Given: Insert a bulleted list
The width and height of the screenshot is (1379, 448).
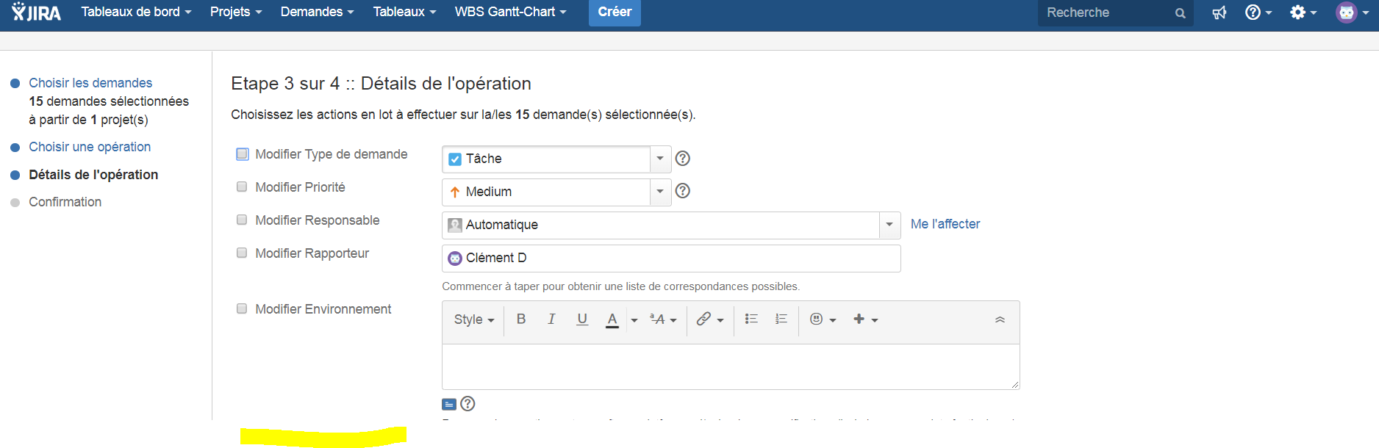Looking at the screenshot, I should click(751, 319).
